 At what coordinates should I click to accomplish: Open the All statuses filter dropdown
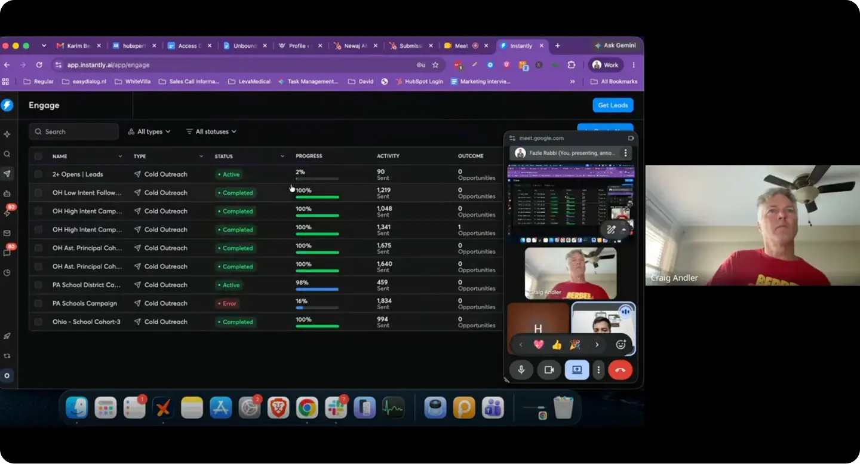click(211, 131)
